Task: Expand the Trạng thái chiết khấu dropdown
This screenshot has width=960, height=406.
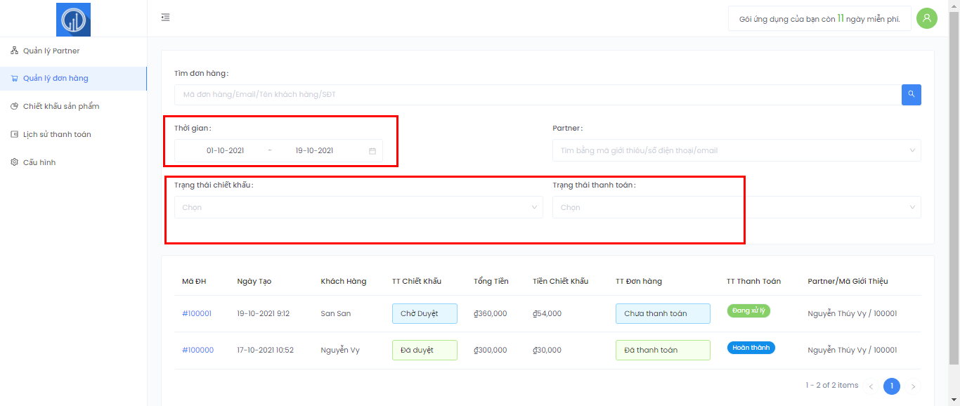Action: click(358, 207)
